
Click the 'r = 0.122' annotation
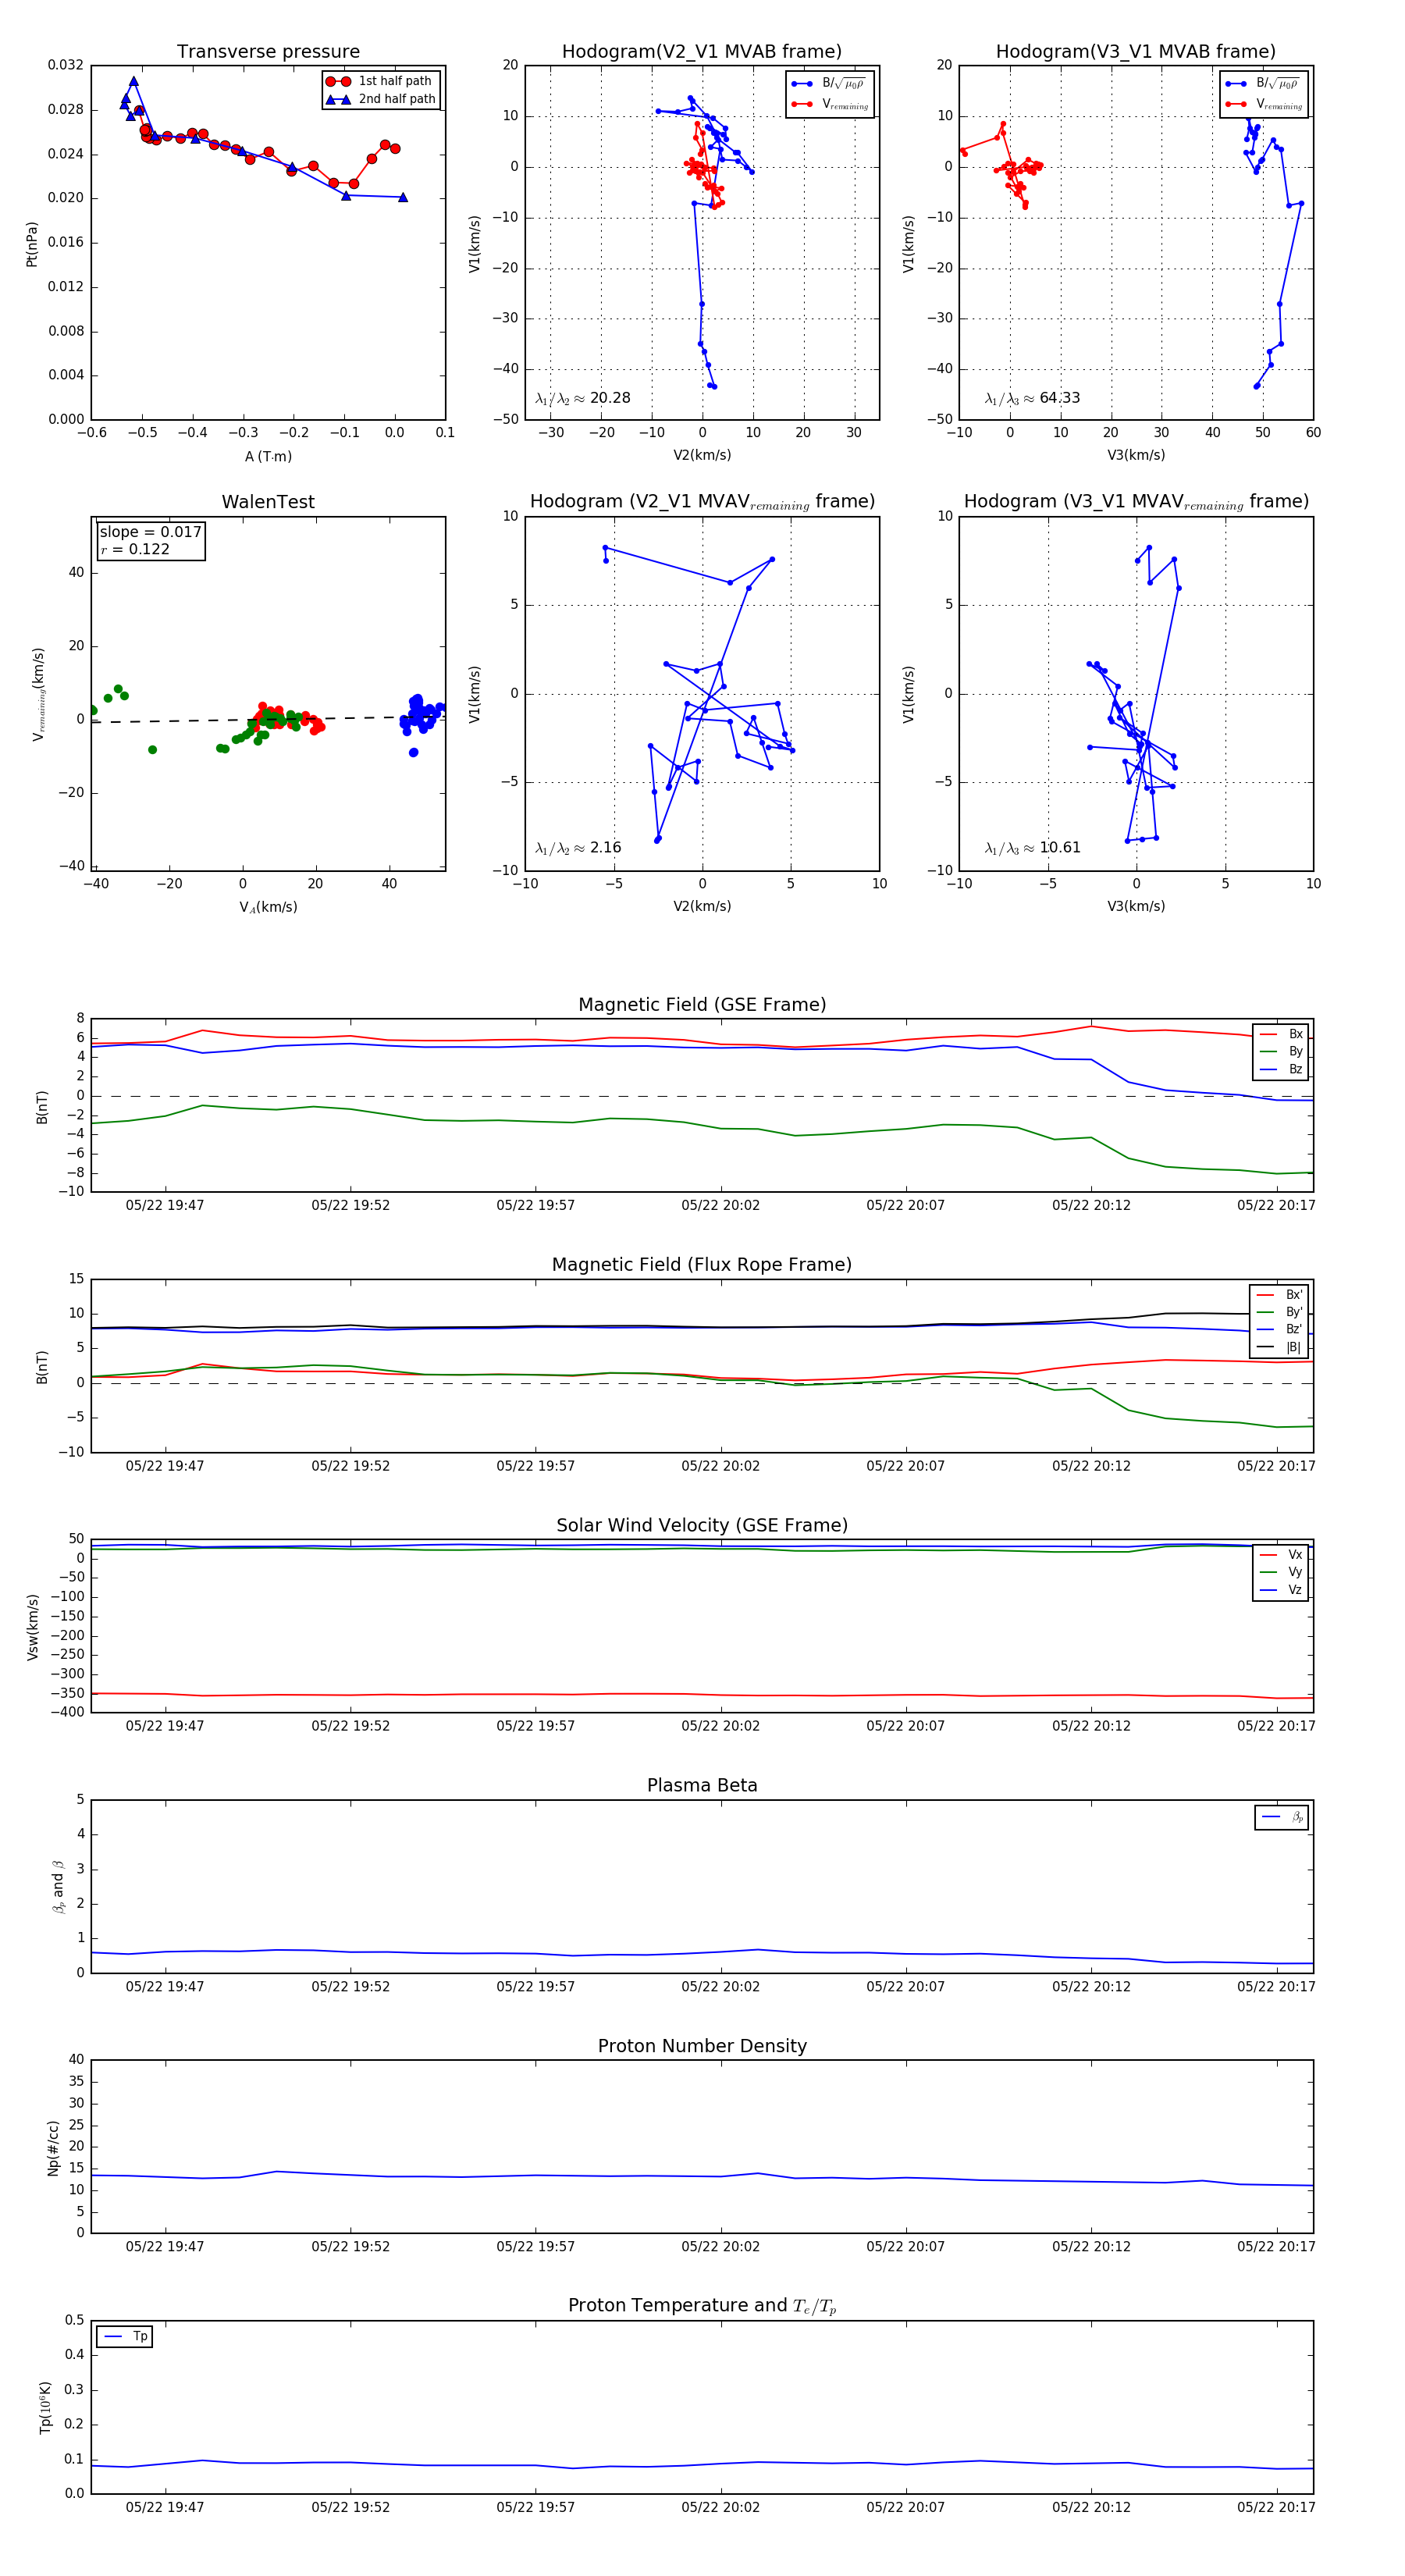click(135, 550)
